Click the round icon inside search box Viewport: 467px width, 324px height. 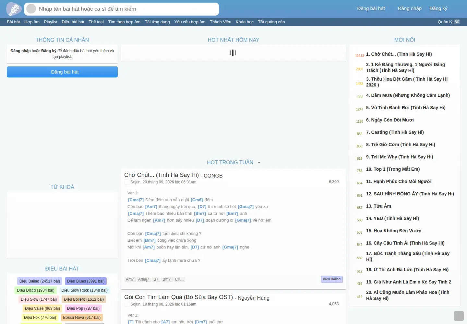[x=31, y=9]
